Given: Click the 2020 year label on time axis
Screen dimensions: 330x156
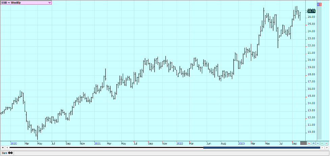Looking at the screenshot, I should coord(14,144).
